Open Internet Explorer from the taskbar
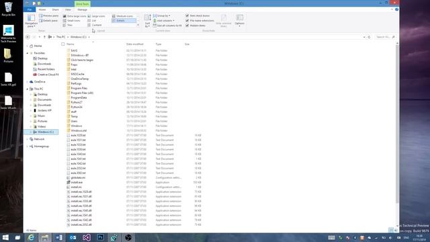Image resolution: width=430 pixels, height=242 pixels. click(32, 237)
